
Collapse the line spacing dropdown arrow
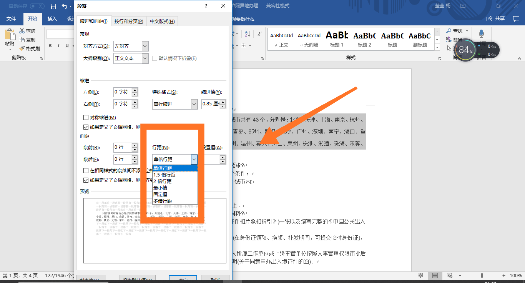pyautogui.click(x=194, y=159)
